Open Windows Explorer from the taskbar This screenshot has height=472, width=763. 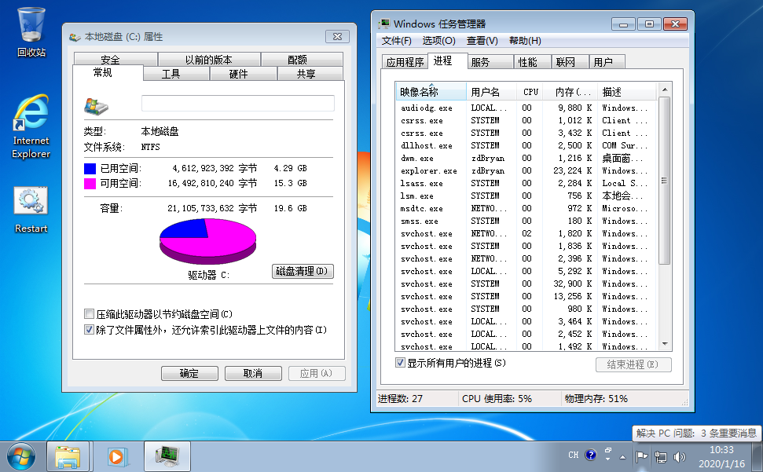[69, 456]
